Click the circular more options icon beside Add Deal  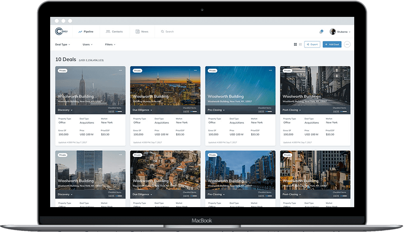[x=347, y=44]
